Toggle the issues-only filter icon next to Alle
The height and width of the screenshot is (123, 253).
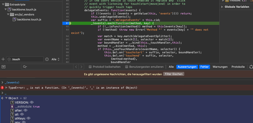point(47,59)
